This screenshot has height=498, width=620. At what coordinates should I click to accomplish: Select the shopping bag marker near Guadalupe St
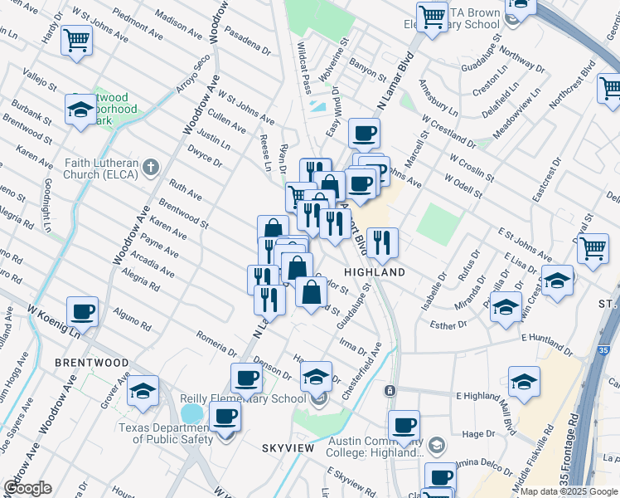point(311,294)
